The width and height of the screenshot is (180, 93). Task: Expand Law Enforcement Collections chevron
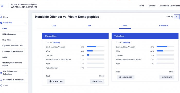(x=25, y=73)
